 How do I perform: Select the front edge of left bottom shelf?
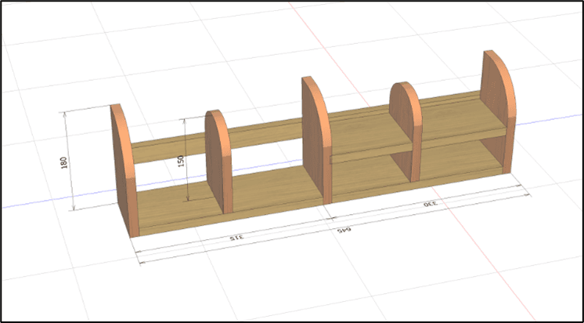pos(227,220)
